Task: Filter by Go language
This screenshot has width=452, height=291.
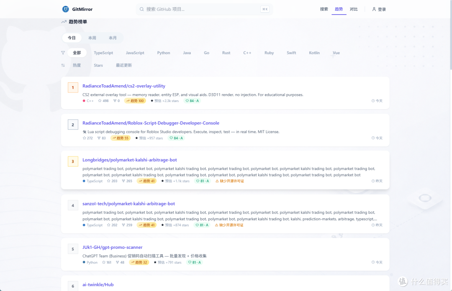Action: [x=206, y=53]
